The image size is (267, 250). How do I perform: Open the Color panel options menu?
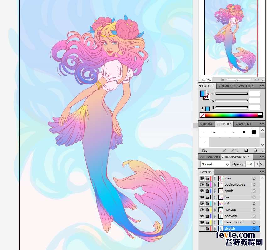[262, 86]
